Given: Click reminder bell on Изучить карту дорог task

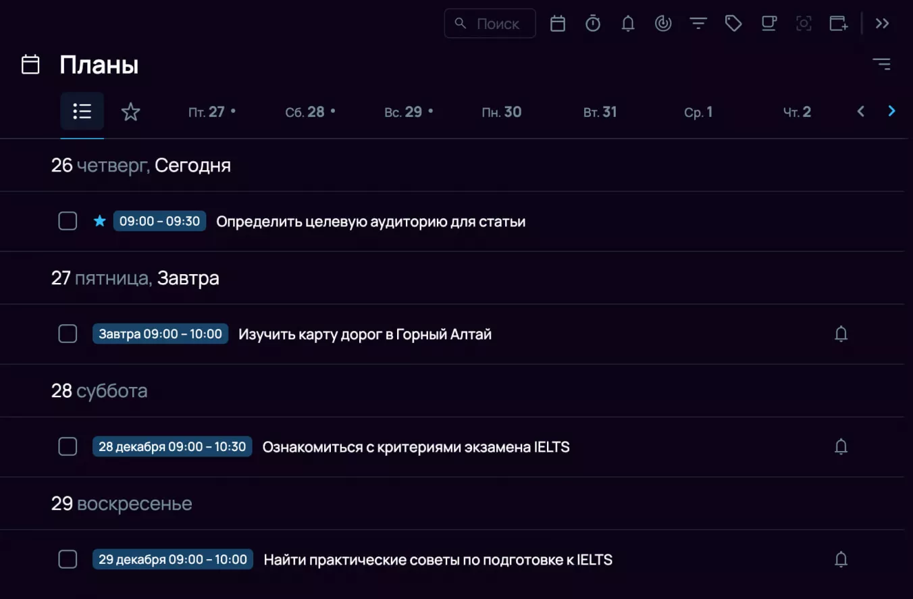Looking at the screenshot, I should [841, 334].
